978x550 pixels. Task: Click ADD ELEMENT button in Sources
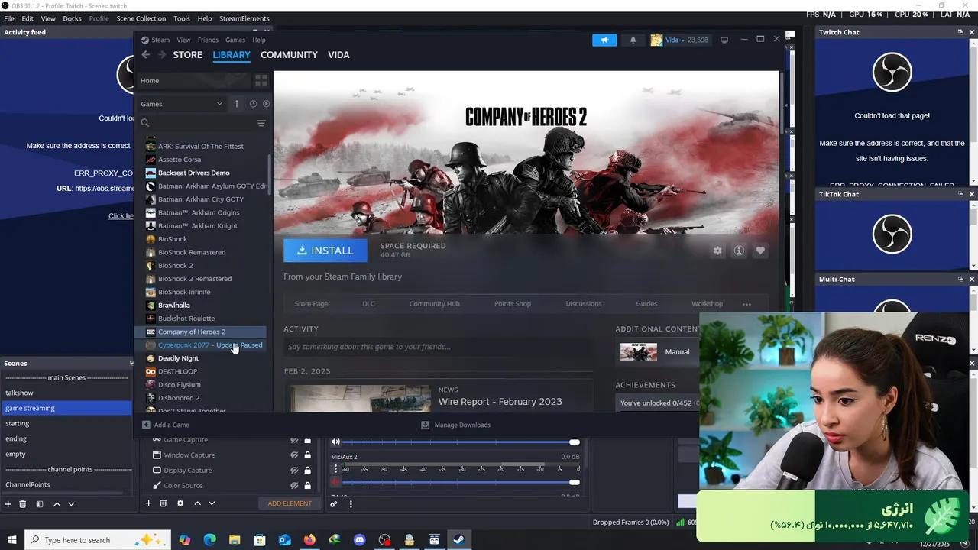click(x=290, y=503)
